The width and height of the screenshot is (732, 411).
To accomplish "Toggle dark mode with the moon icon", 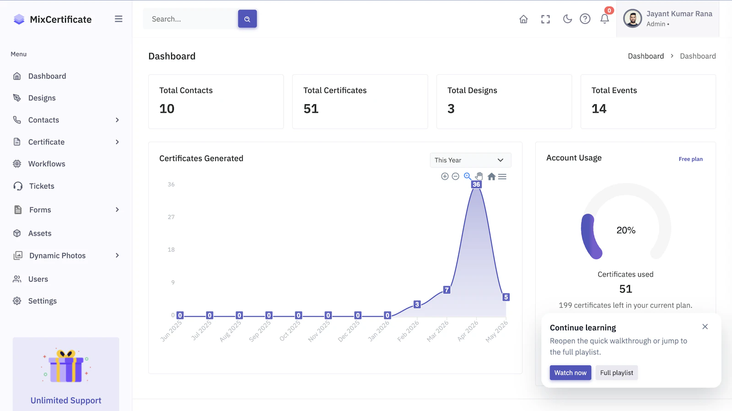I will pyautogui.click(x=567, y=19).
